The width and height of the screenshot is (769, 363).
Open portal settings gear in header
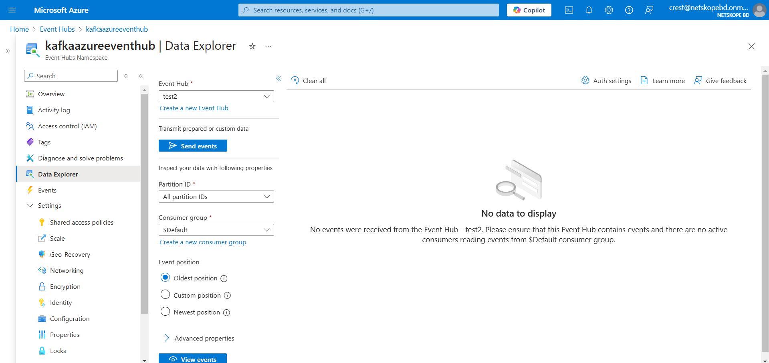[x=609, y=10]
